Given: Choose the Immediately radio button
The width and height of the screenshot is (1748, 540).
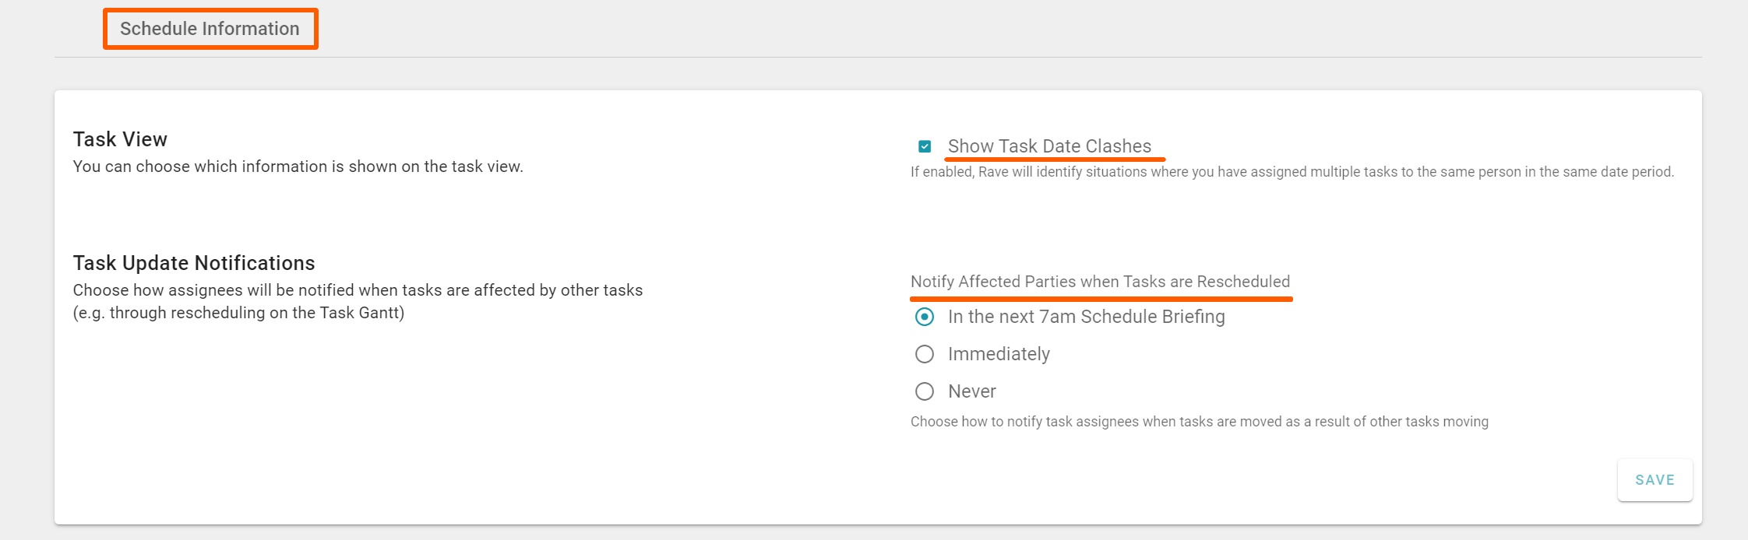Looking at the screenshot, I should click(925, 354).
